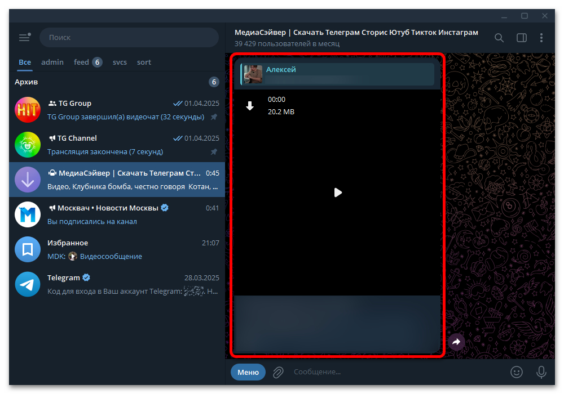Maximize the Telegram window
This screenshot has width=564, height=394.
(x=525, y=16)
